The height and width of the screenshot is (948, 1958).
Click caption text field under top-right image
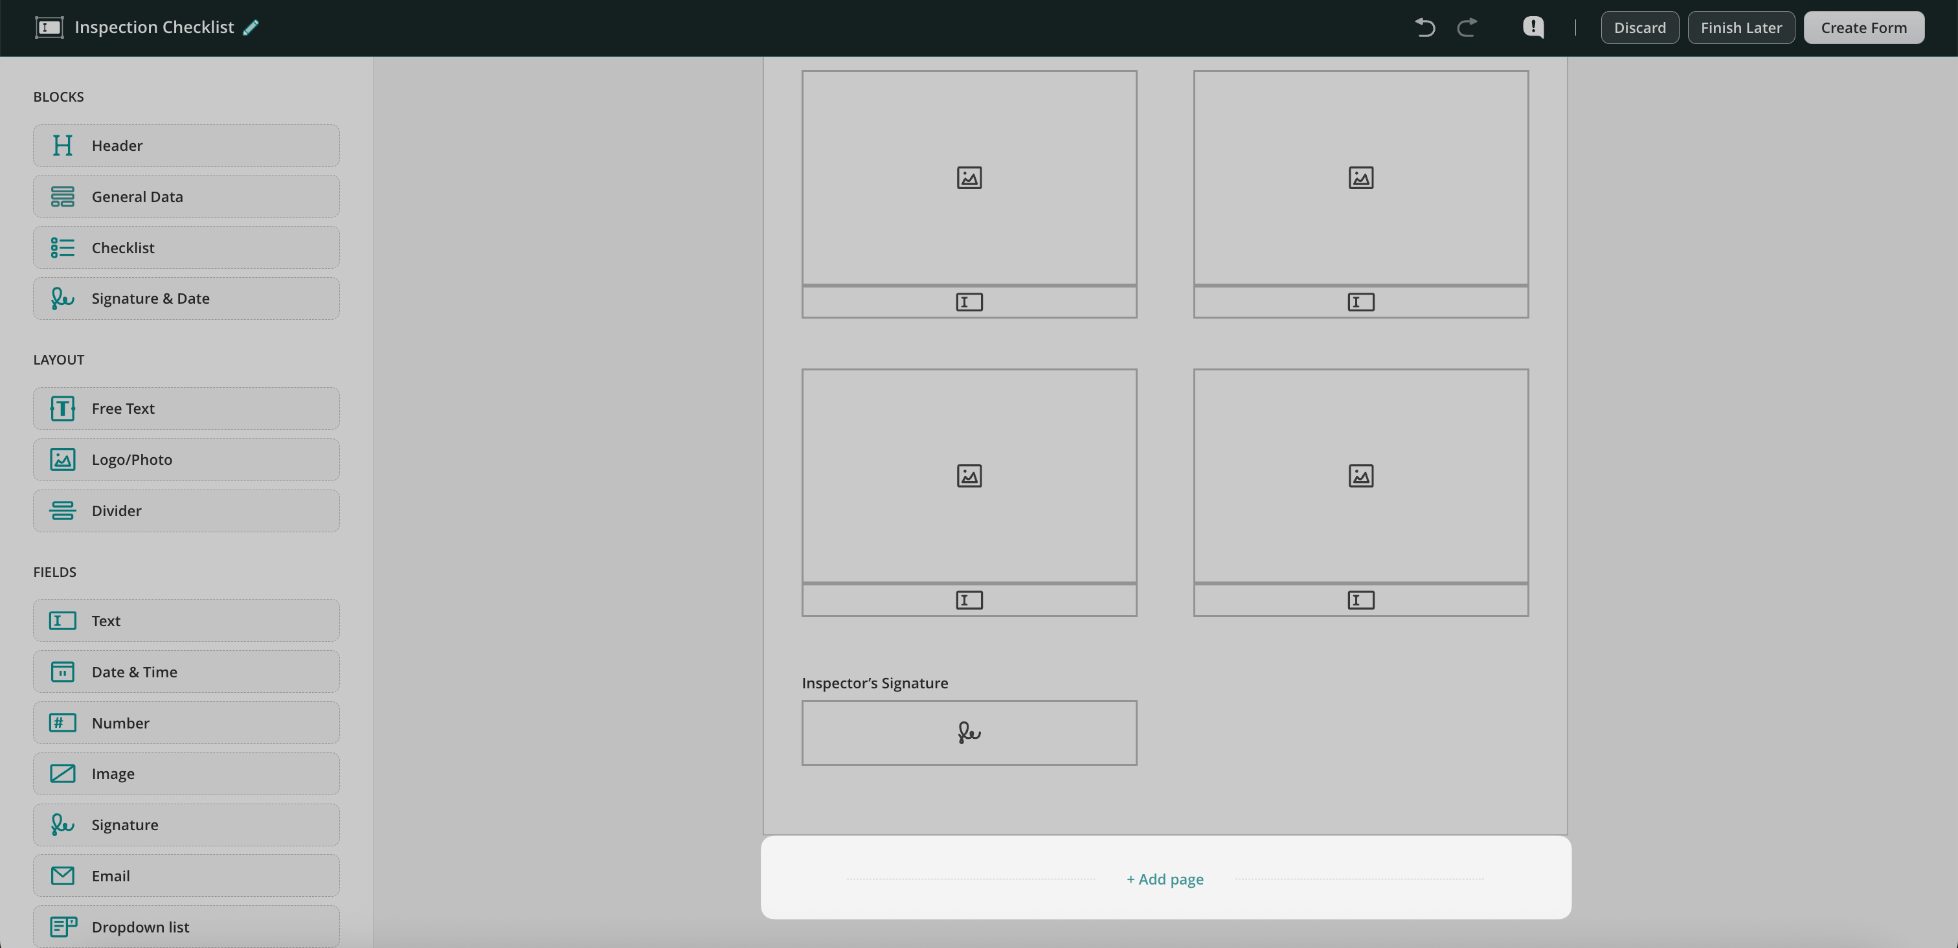click(1360, 302)
